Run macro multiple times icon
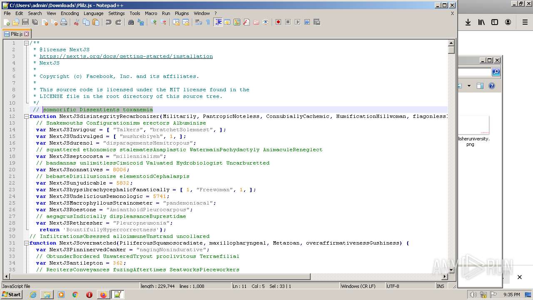Screen dimensions: 533x300 click(307, 22)
